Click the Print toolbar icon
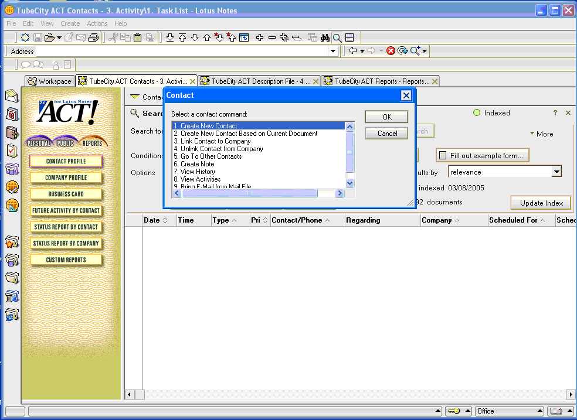577x420 pixels. (x=93, y=37)
